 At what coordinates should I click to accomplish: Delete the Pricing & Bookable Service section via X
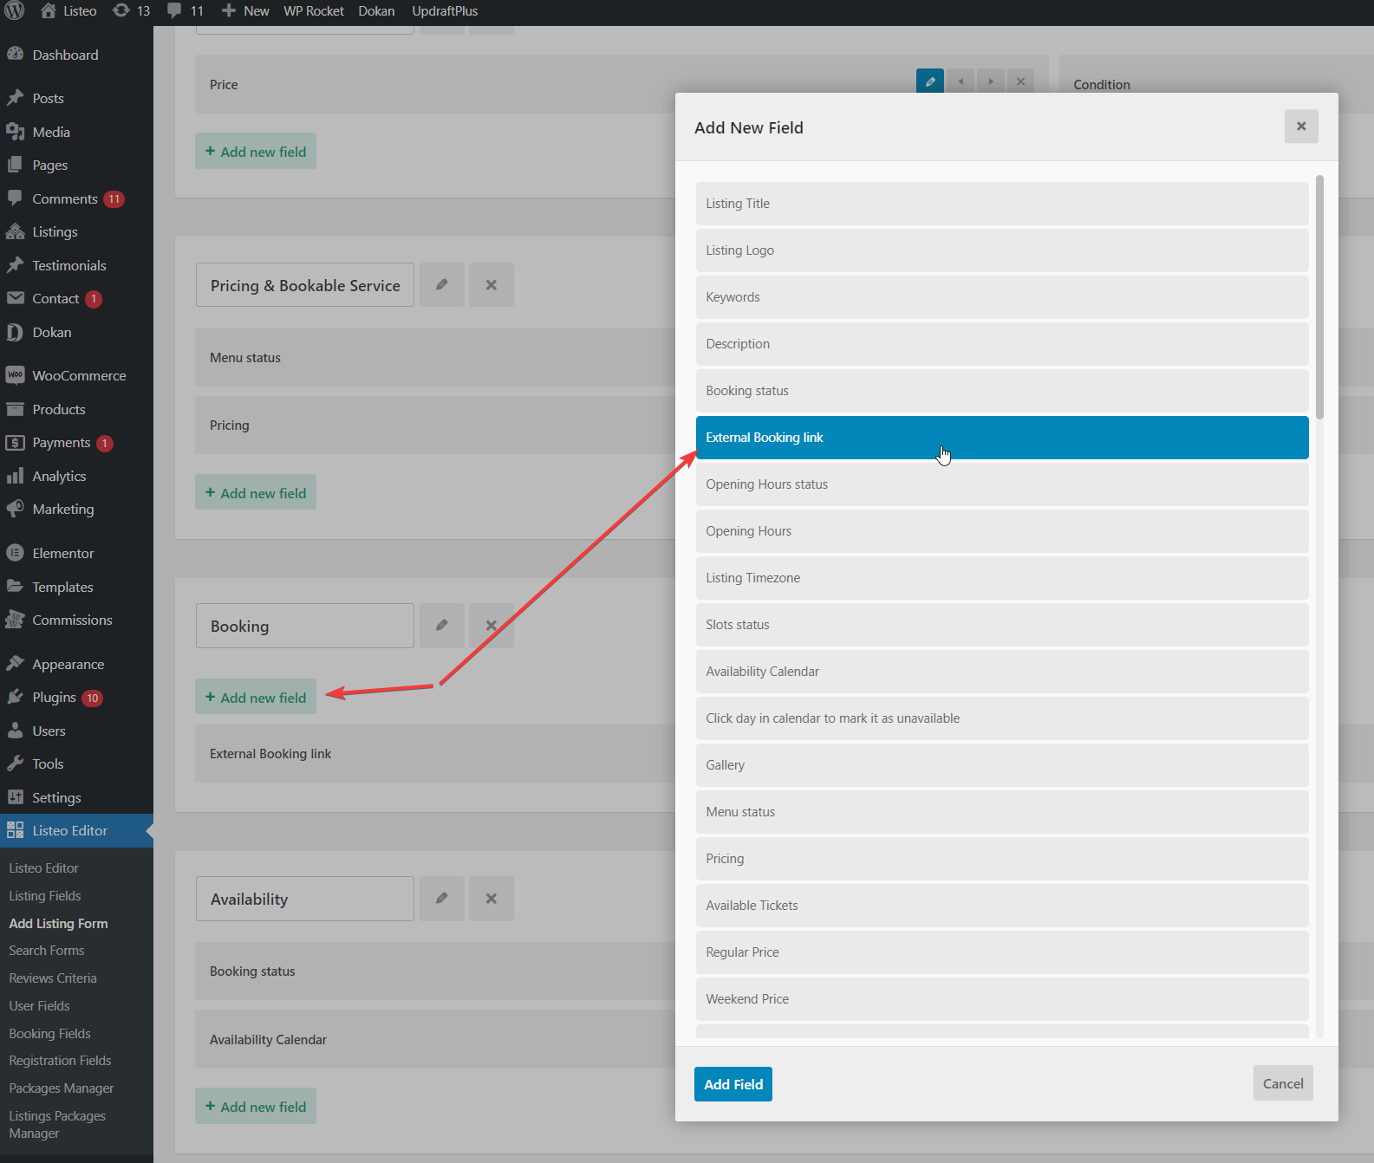pyautogui.click(x=492, y=285)
